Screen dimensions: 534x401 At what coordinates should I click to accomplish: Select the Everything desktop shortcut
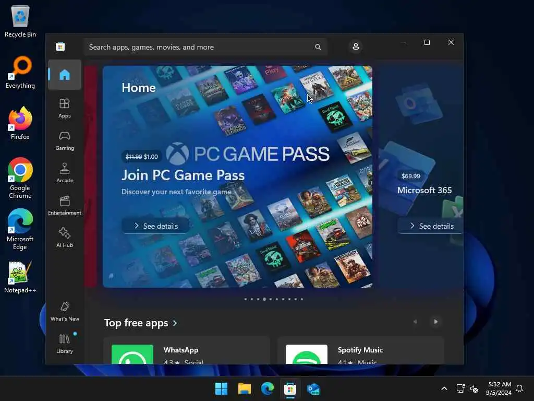pyautogui.click(x=20, y=72)
